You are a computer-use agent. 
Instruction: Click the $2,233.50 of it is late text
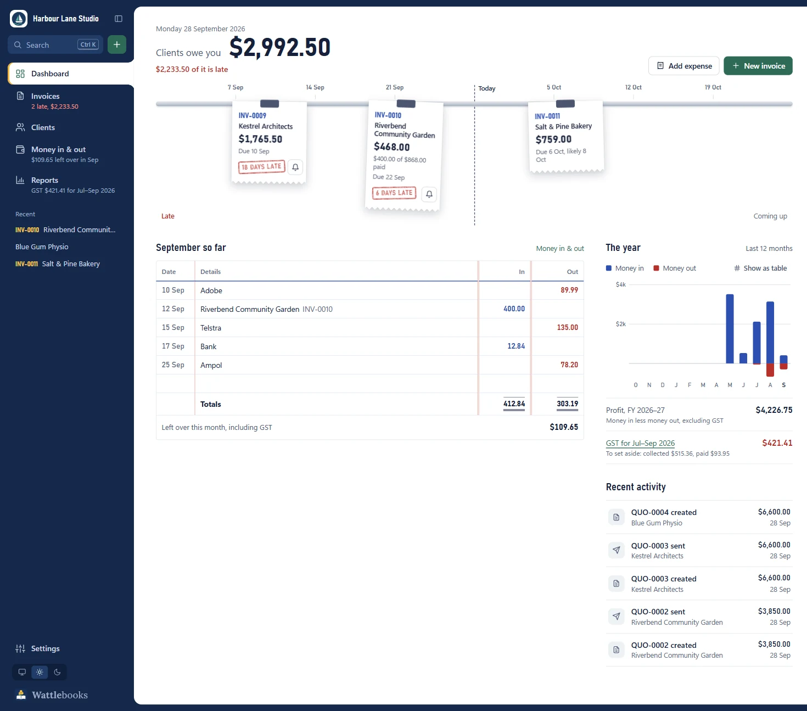(x=192, y=69)
